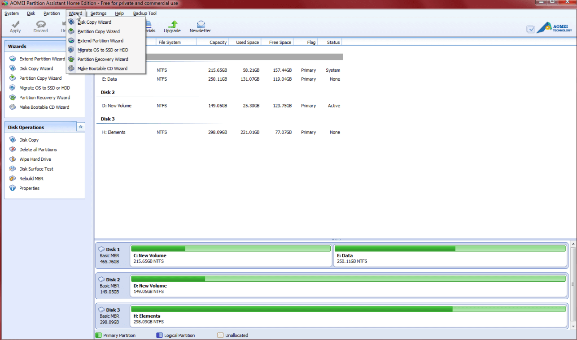The height and width of the screenshot is (340, 577).
Task: Sort by Capacity column header
Action: [213, 42]
